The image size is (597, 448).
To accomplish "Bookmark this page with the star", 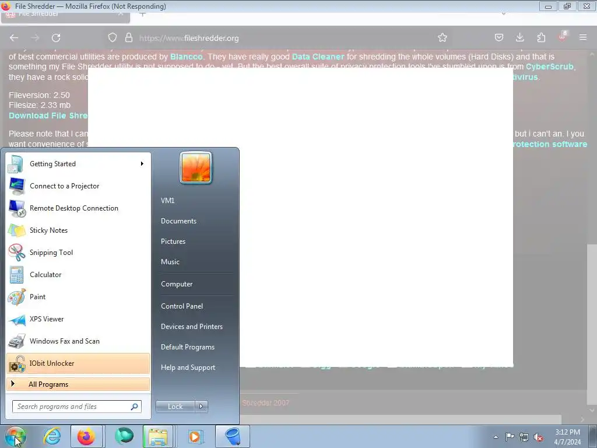I will tap(443, 38).
